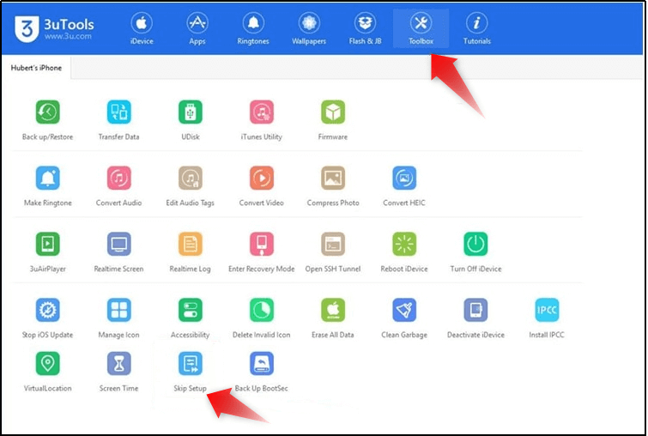Click the 3uTools logo
Viewport: 648px width, 436px height.
27,29
